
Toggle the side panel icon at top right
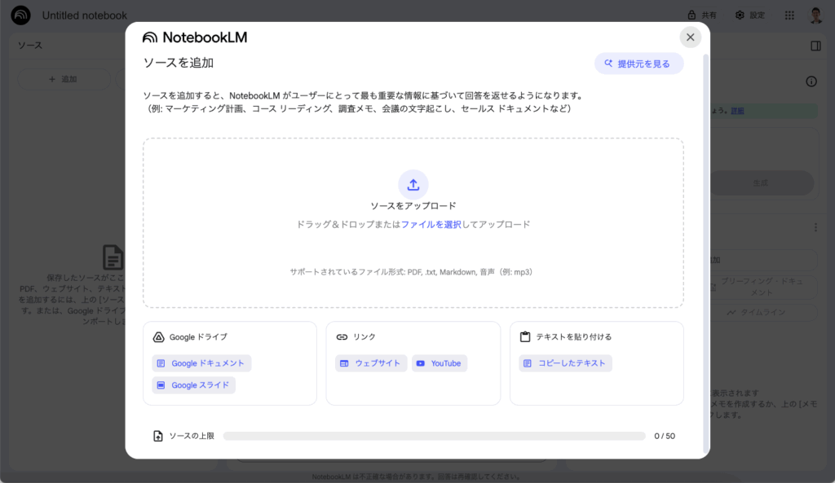[815, 46]
